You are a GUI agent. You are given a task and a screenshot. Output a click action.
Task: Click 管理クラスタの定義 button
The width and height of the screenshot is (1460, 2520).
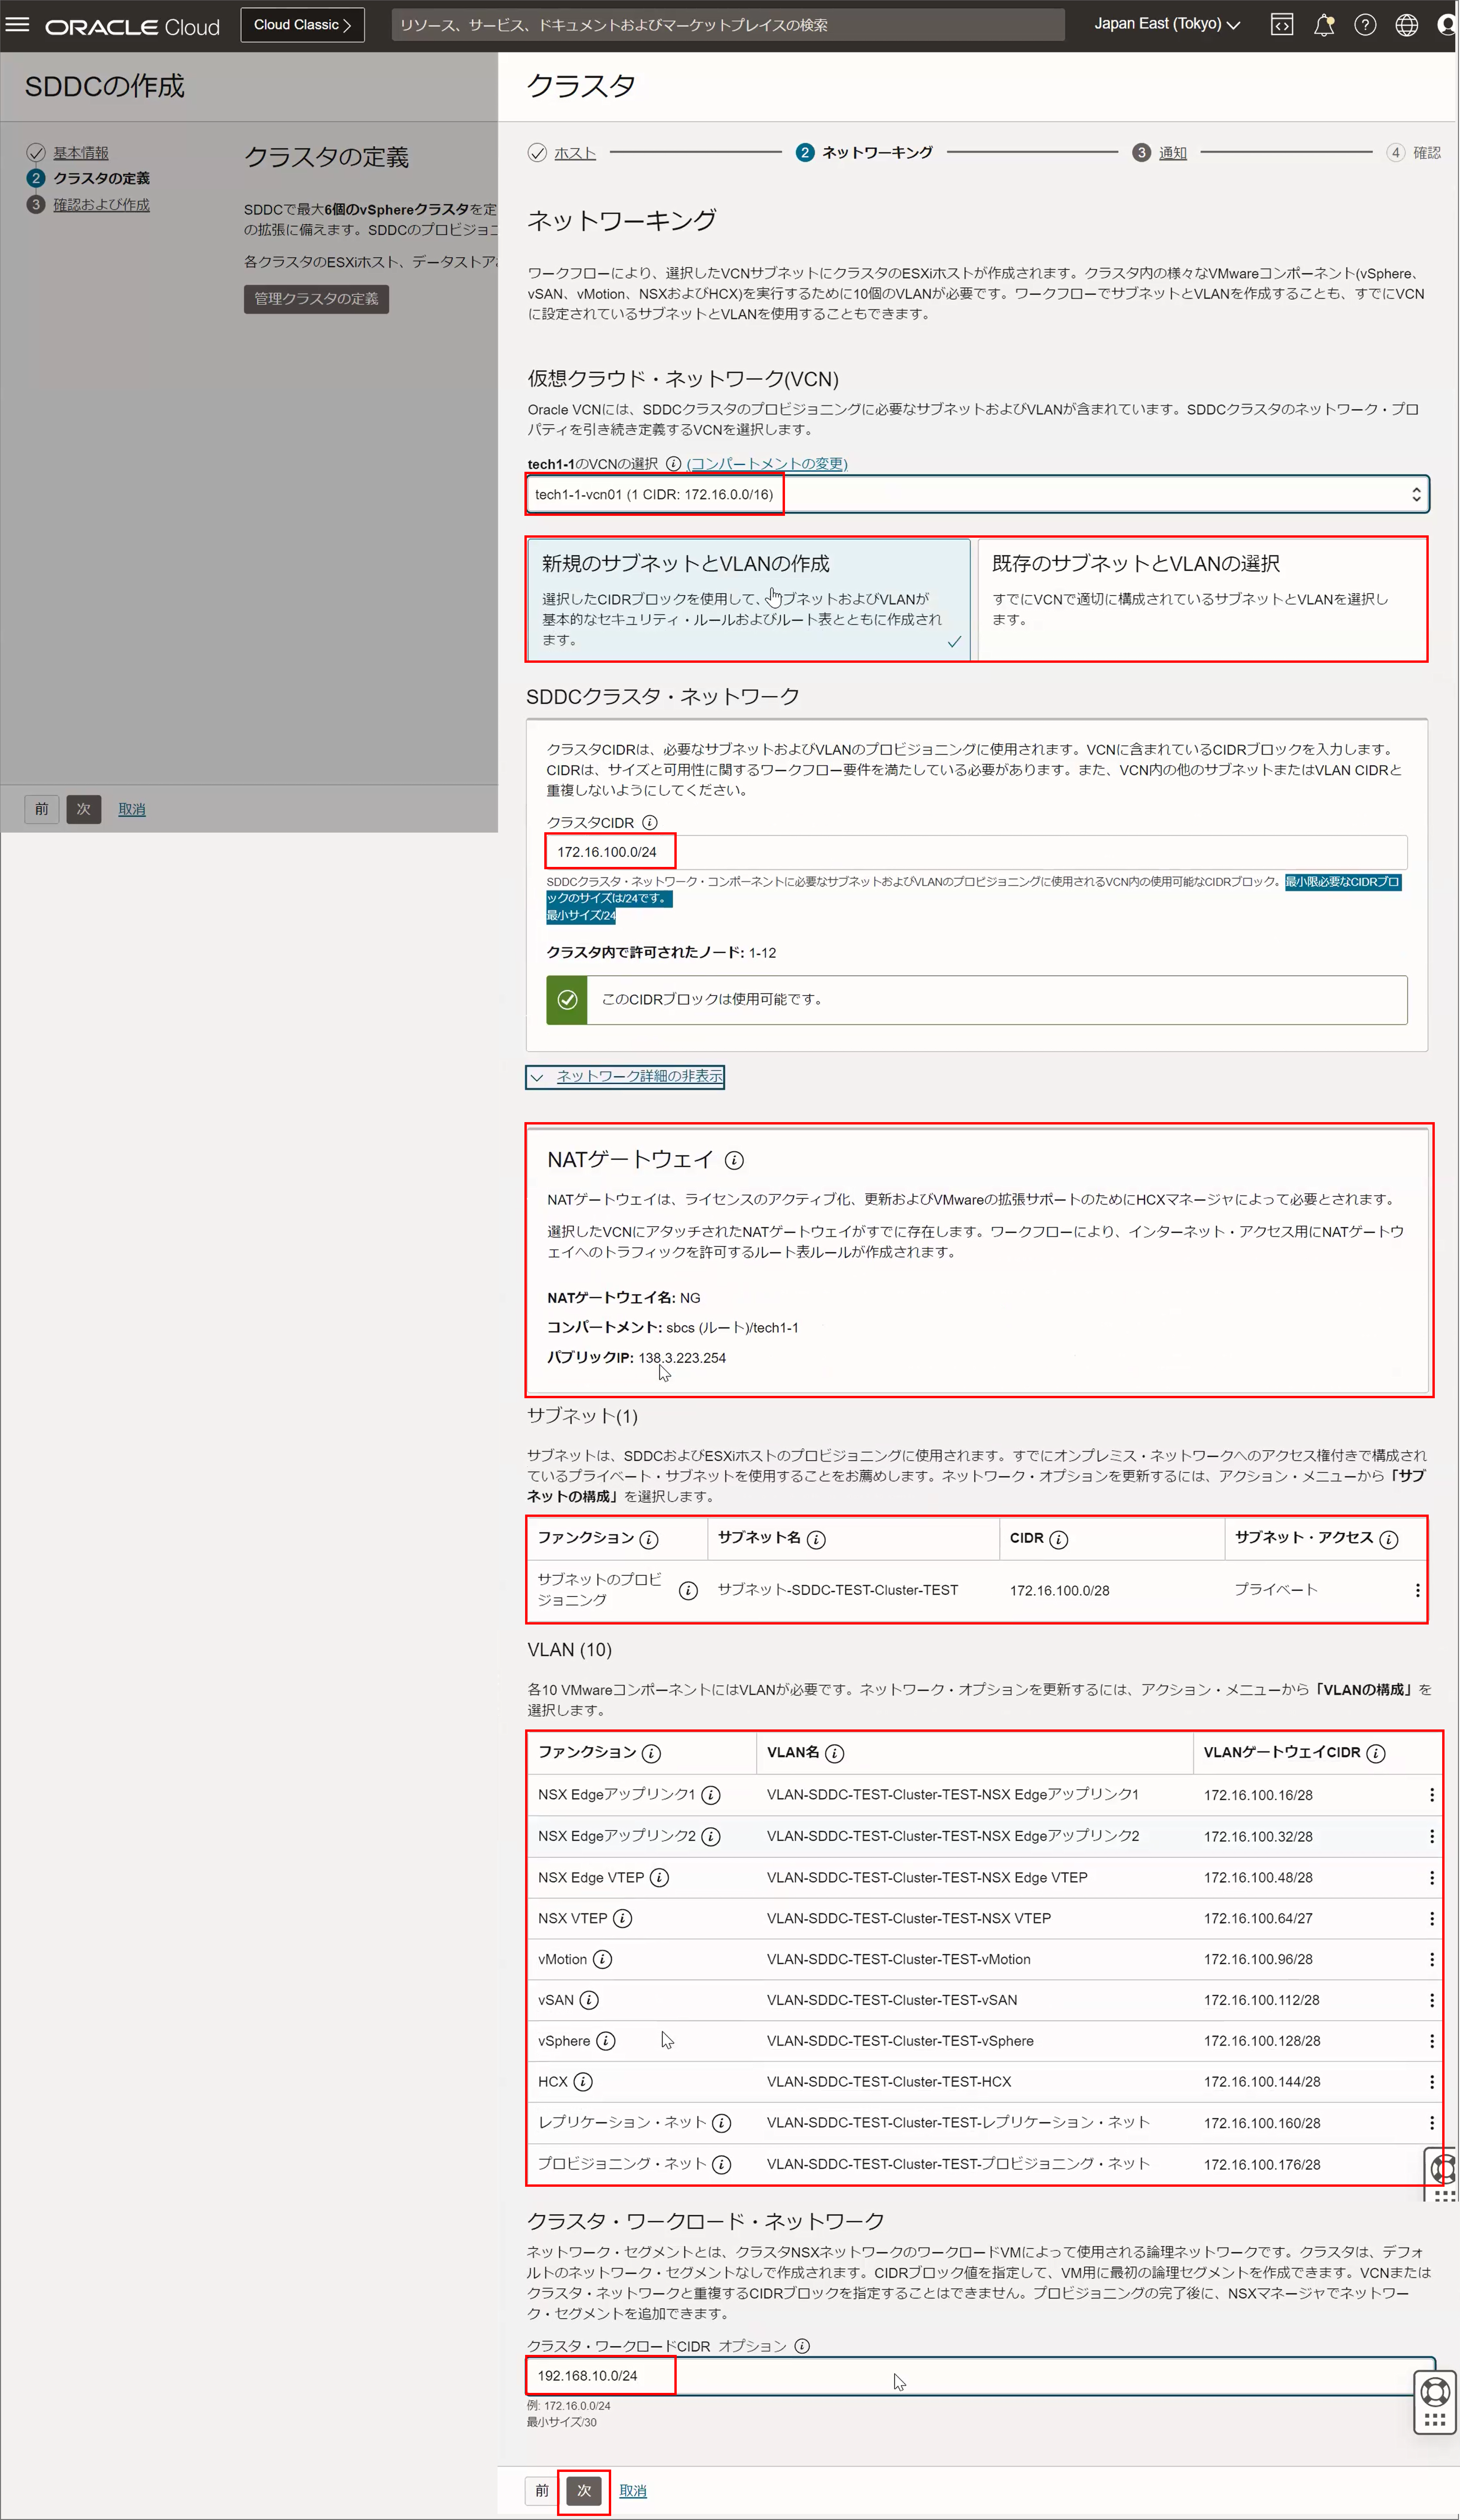tap(316, 299)
